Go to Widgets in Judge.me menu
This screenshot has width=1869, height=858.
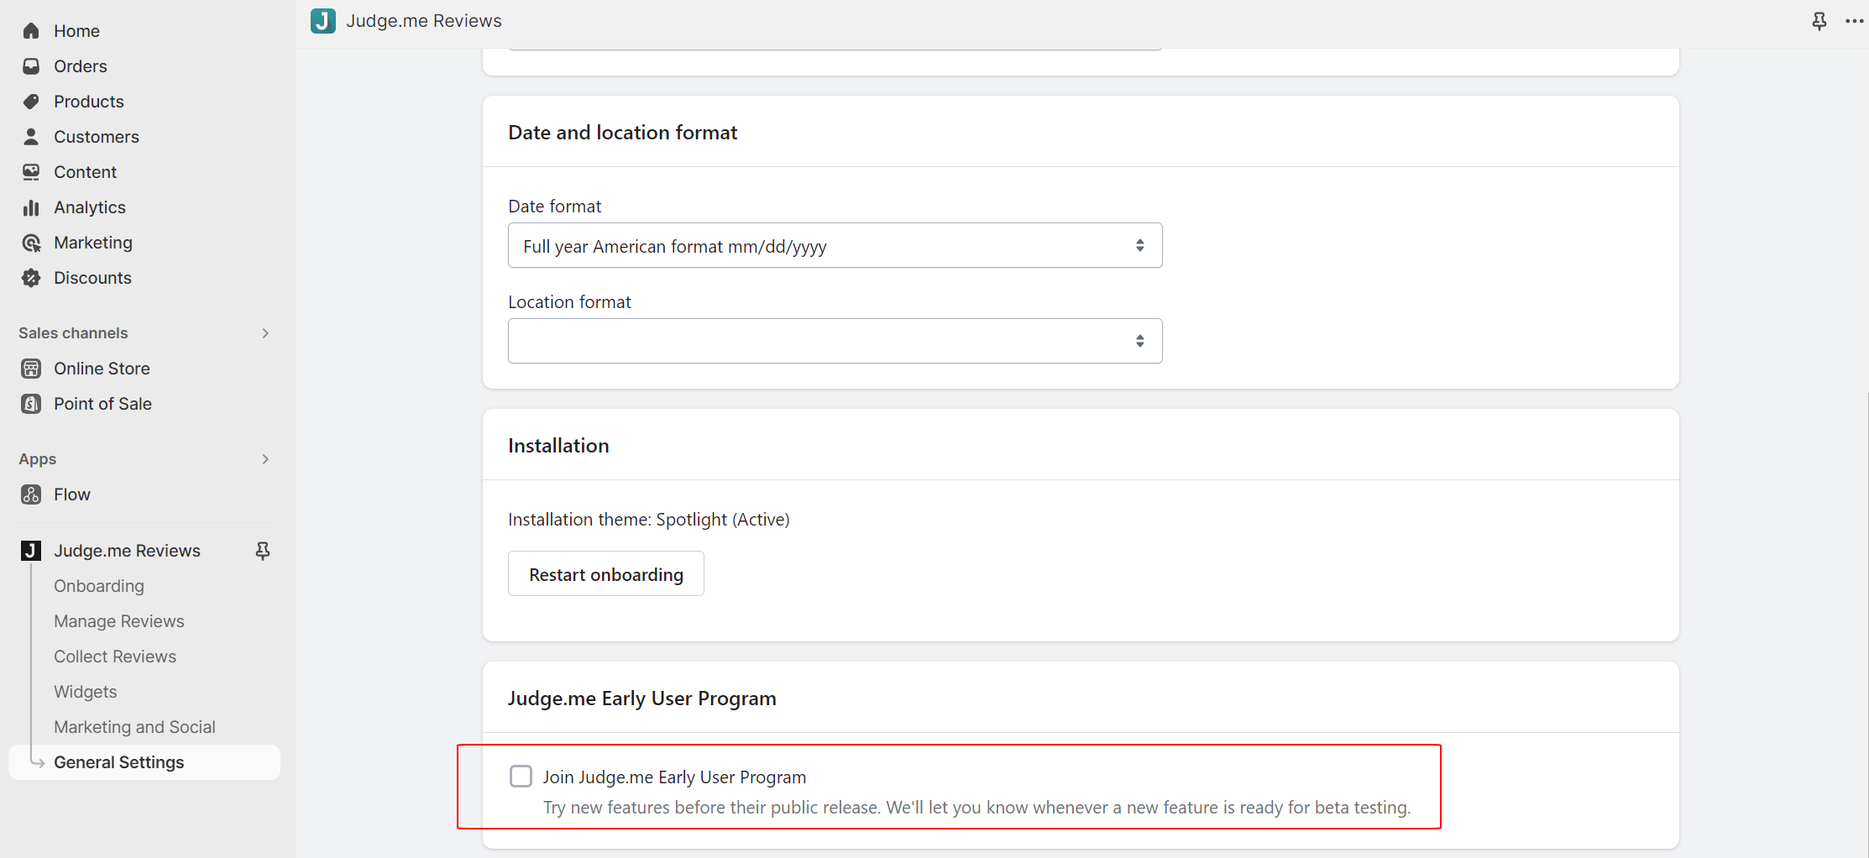tap(85, 692)
